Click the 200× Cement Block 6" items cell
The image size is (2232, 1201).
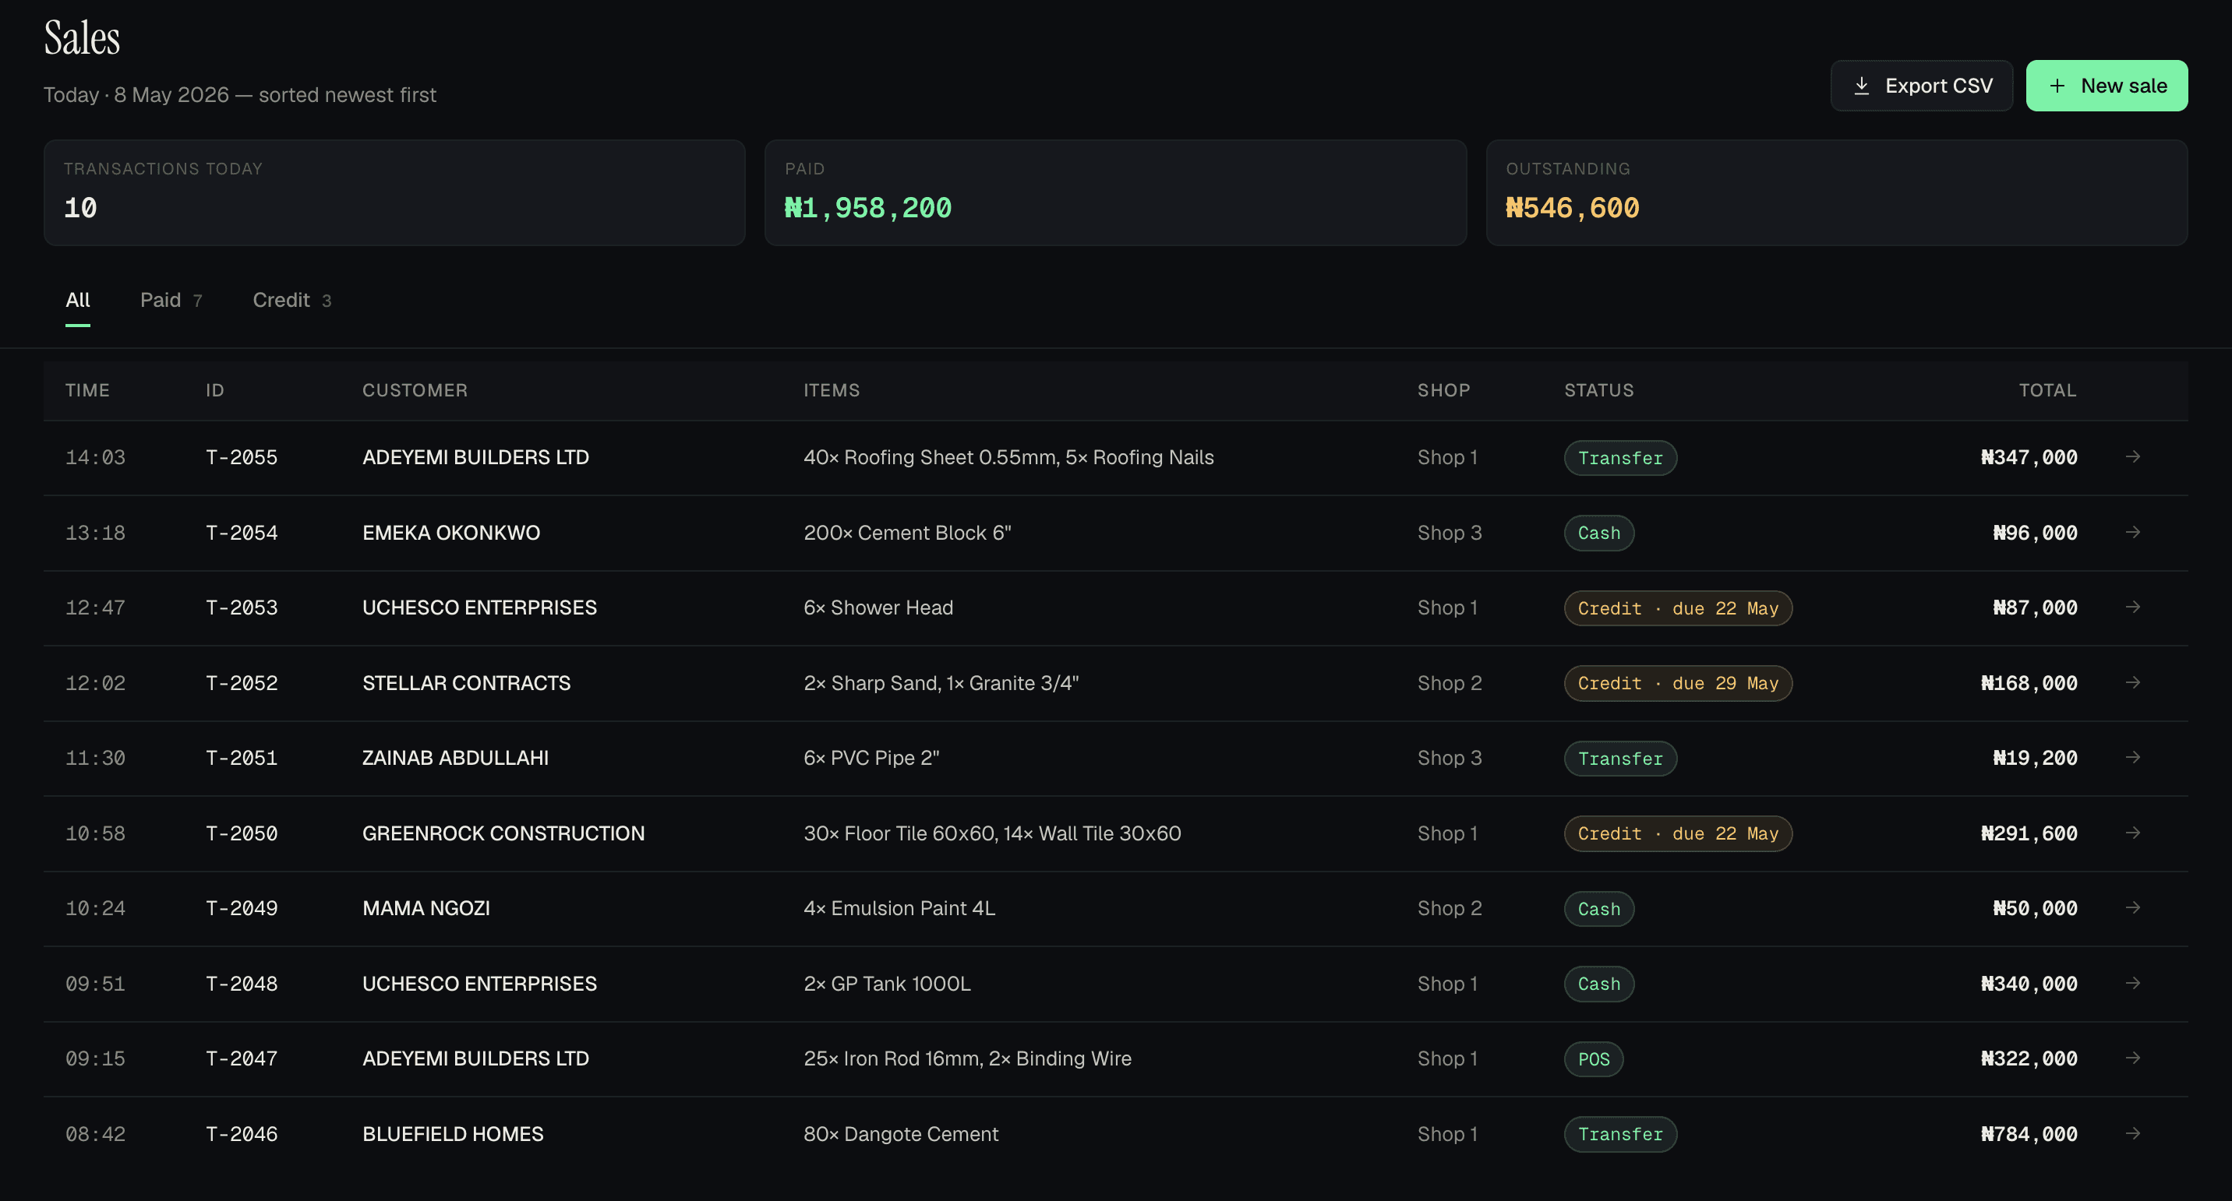click(x=907, y=533)
